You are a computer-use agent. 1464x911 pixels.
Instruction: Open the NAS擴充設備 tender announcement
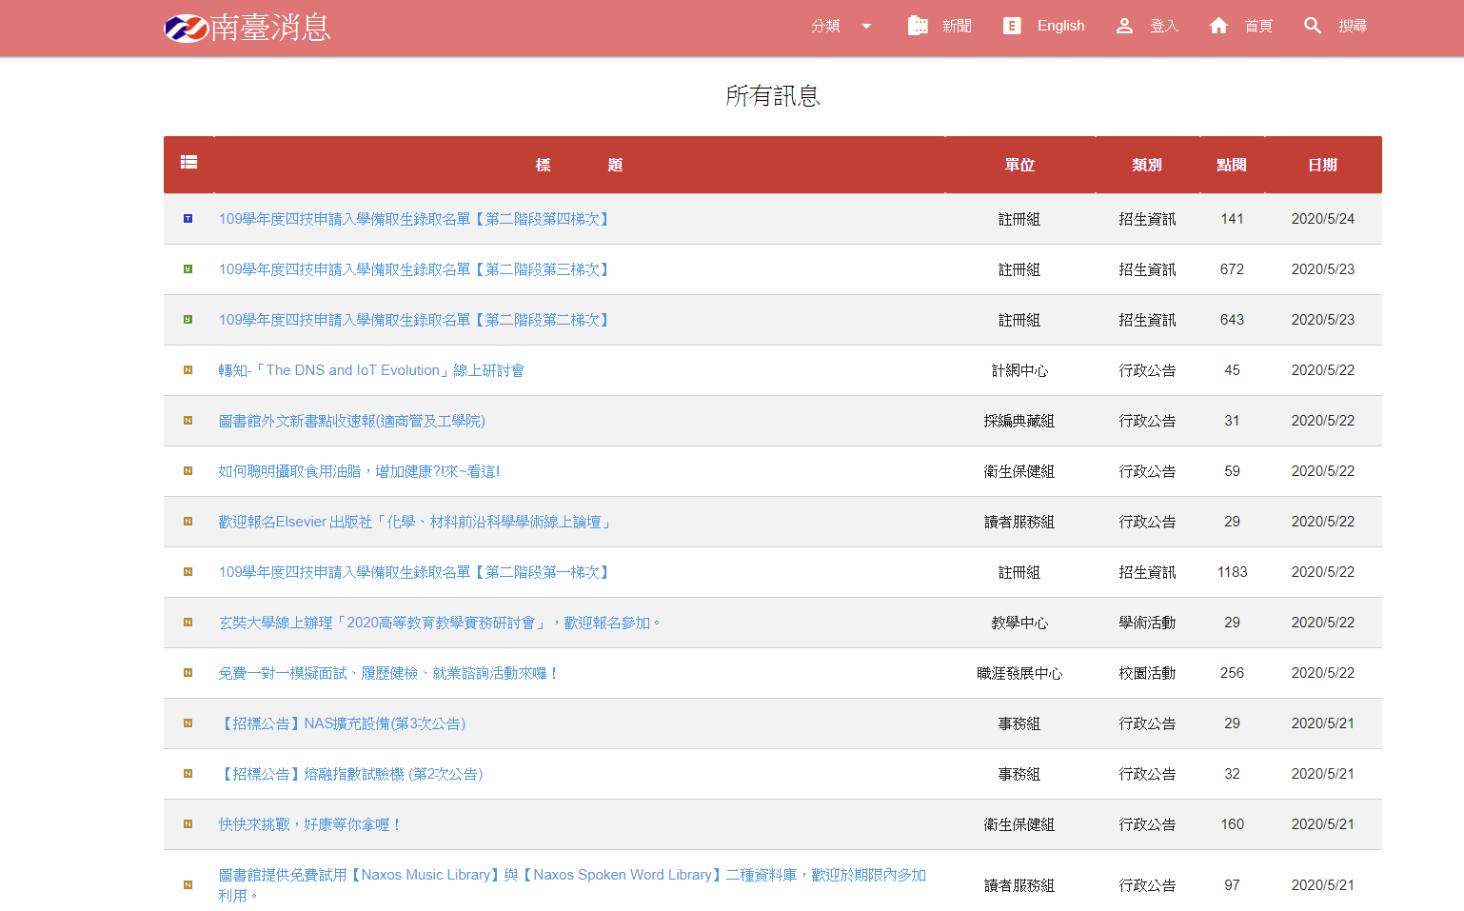(x=343, y=723)
